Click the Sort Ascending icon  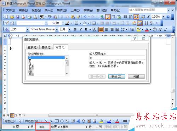click(x=146, y=23)
